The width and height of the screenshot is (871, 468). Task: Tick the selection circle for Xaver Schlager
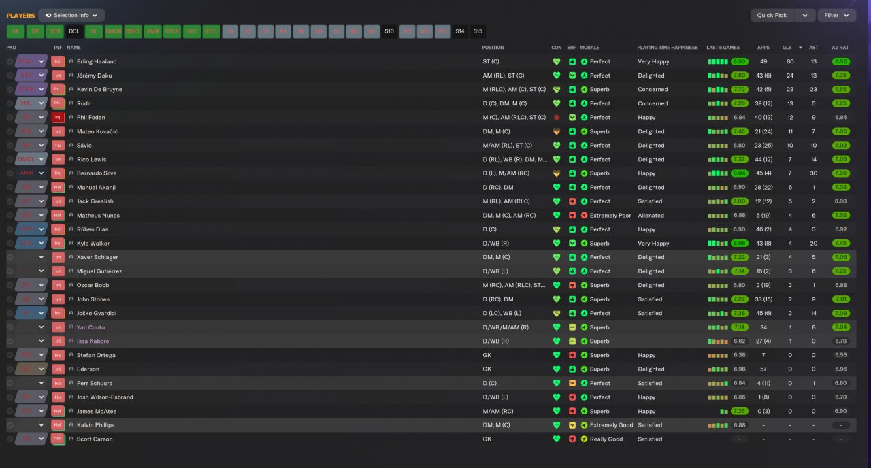[x=10, y=257]
